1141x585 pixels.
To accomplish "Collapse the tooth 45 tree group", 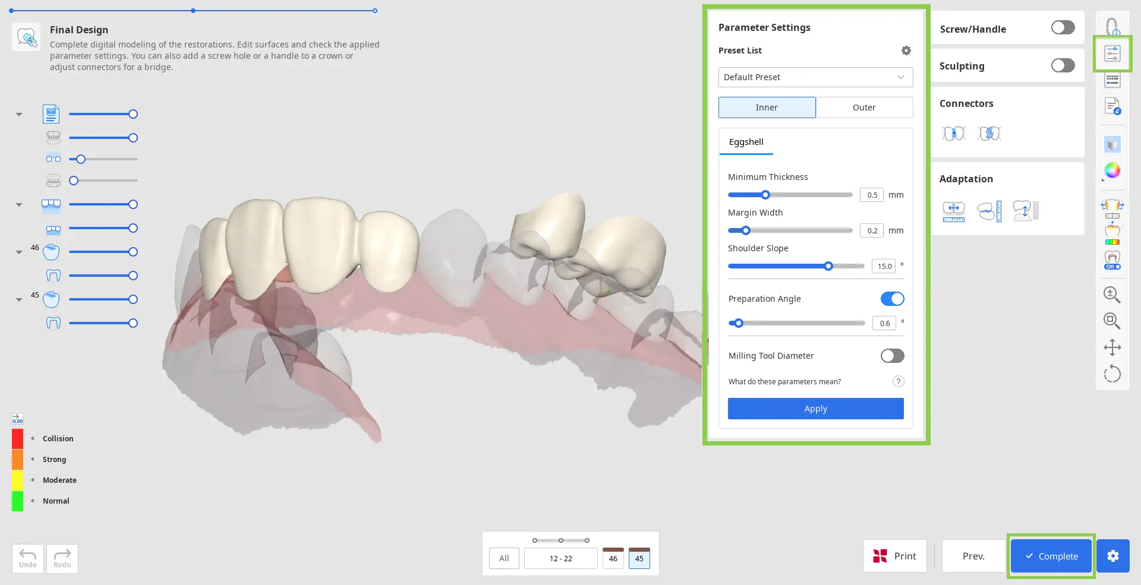I will pos(19,299).
